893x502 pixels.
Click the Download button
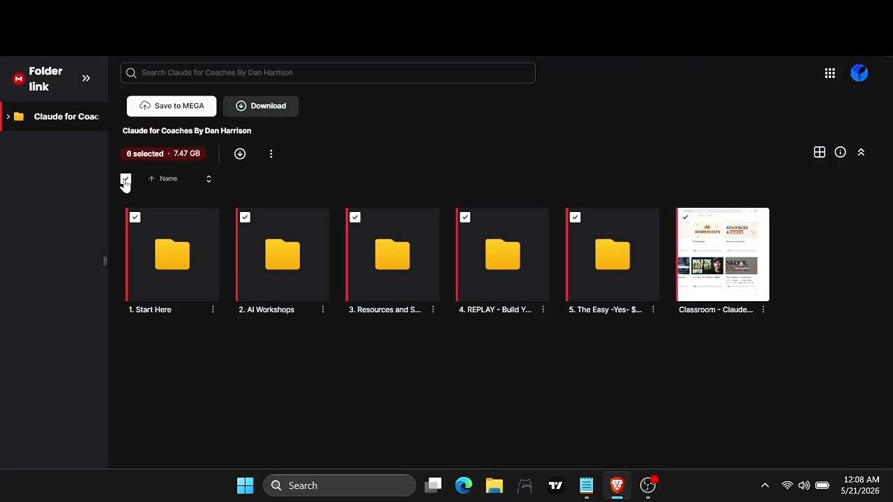(x=261, y=106)
